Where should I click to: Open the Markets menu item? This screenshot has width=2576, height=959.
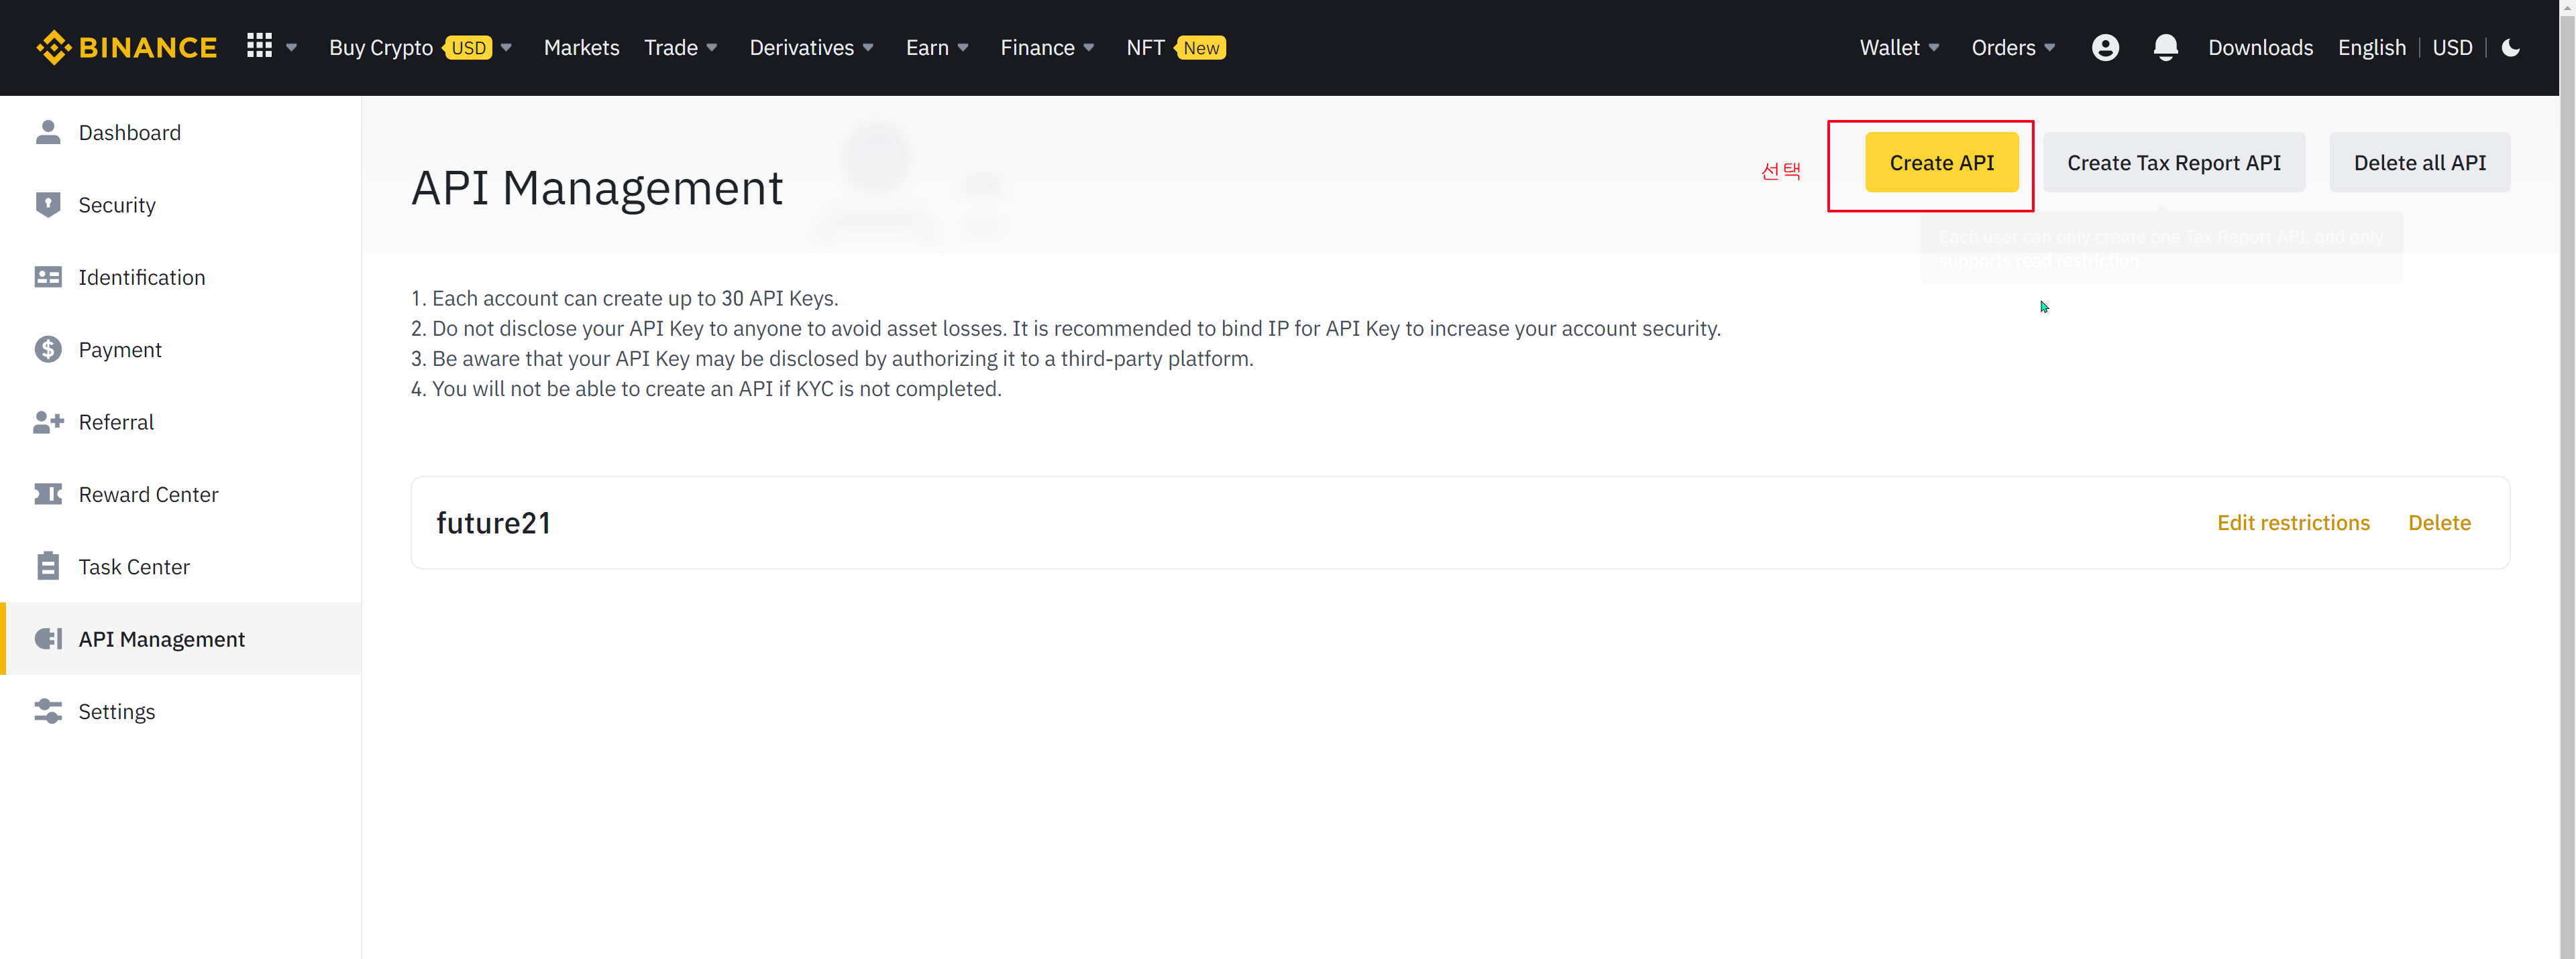click(x=581, y=47)
